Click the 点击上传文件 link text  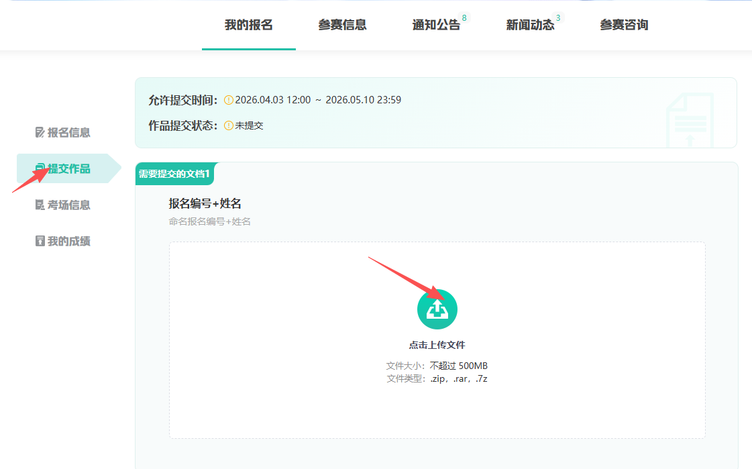pos(437,345)
